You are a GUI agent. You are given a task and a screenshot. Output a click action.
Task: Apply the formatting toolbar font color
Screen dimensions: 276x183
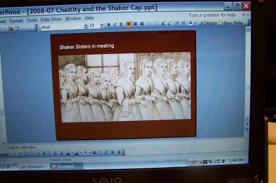click(x=190, y=23)
